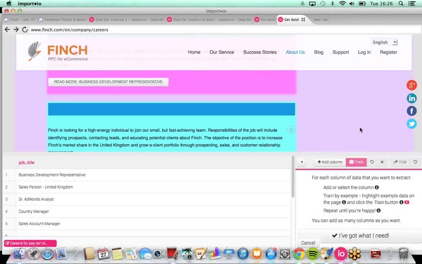
Task: Click the Finch logo
Action: (58, 52)
